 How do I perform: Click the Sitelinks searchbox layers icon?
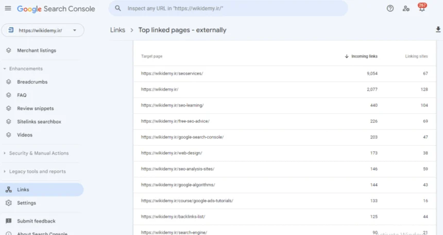[x=9, y=121]
